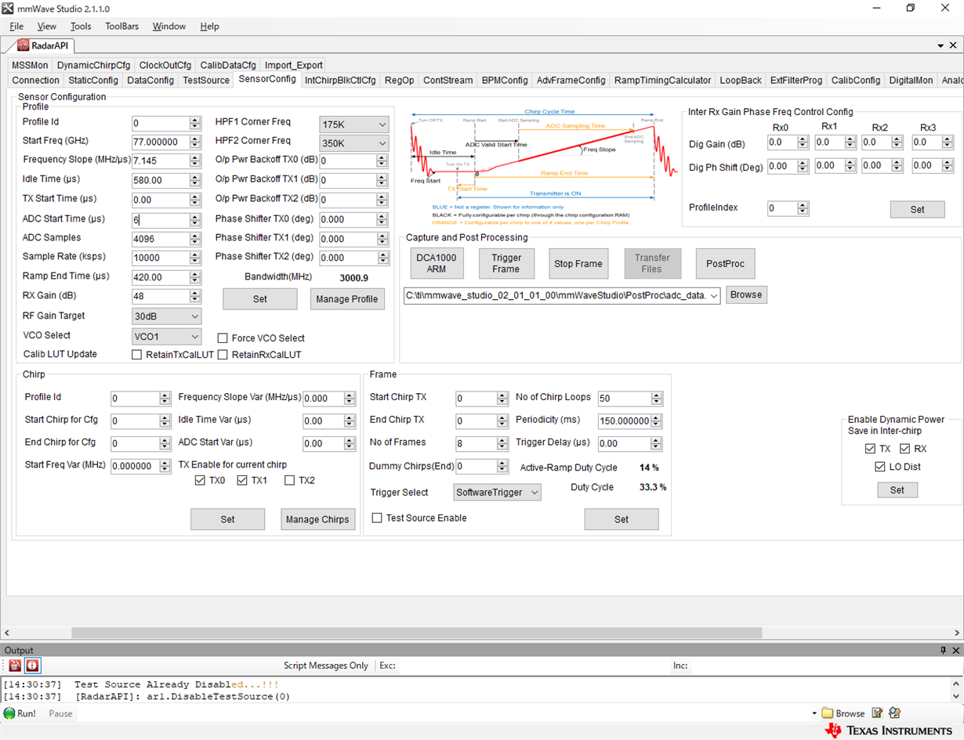
Task: Increase ProfileIndex with the up arrow
Action: click(x=803, y=205)
